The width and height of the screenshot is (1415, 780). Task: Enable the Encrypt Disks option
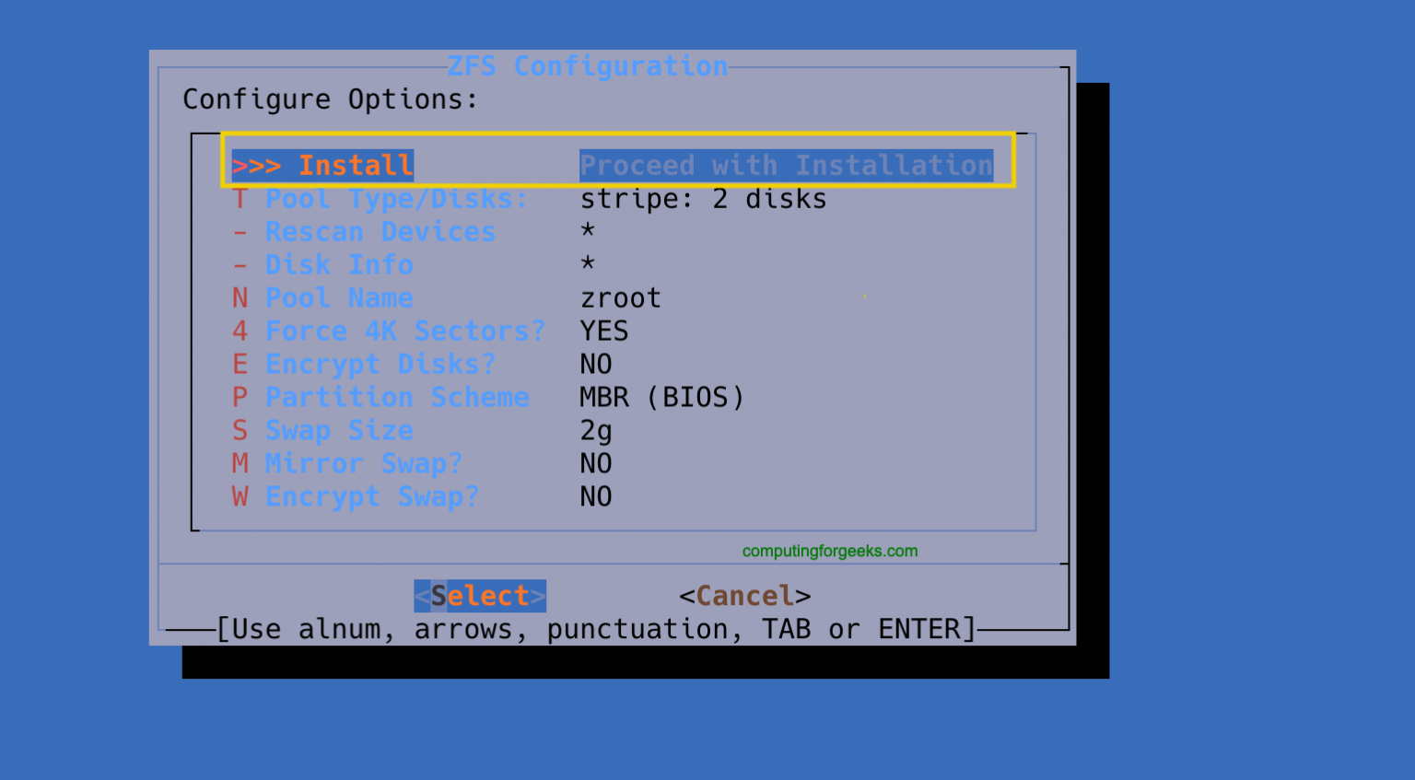coord(380,364)
